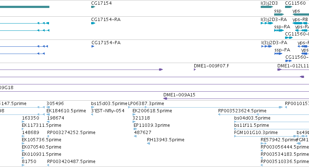Click the CG17154 gene arrow glyph
Screen dimensions: 309x167
coord(93,7)
